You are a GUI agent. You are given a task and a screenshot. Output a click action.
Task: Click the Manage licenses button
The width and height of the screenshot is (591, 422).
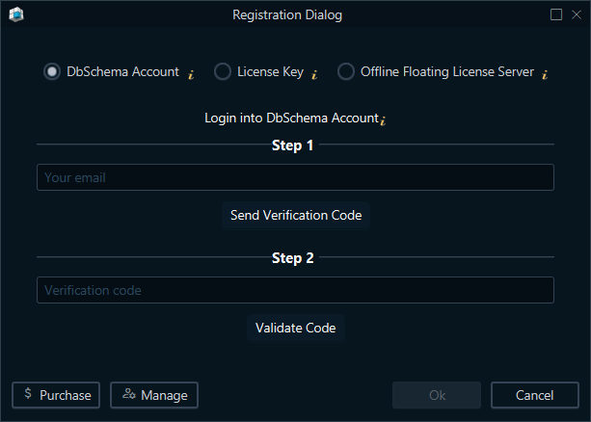(154, 395)
